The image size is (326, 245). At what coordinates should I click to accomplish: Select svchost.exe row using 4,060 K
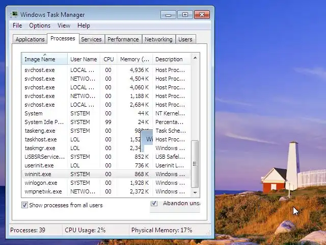[106, 87]
